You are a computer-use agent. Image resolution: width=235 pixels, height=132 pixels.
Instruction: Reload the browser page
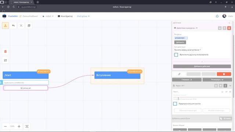pyautogui.click(x=14, y=7)
